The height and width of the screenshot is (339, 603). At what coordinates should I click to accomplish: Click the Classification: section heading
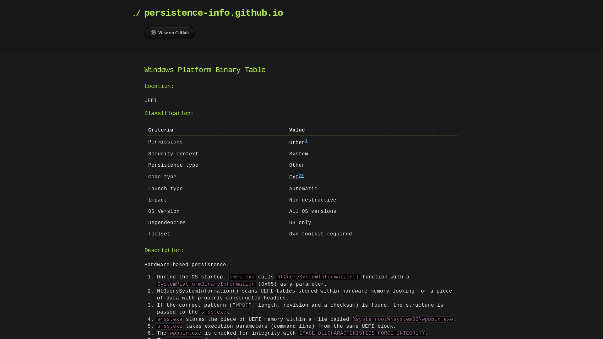(169, 114)
